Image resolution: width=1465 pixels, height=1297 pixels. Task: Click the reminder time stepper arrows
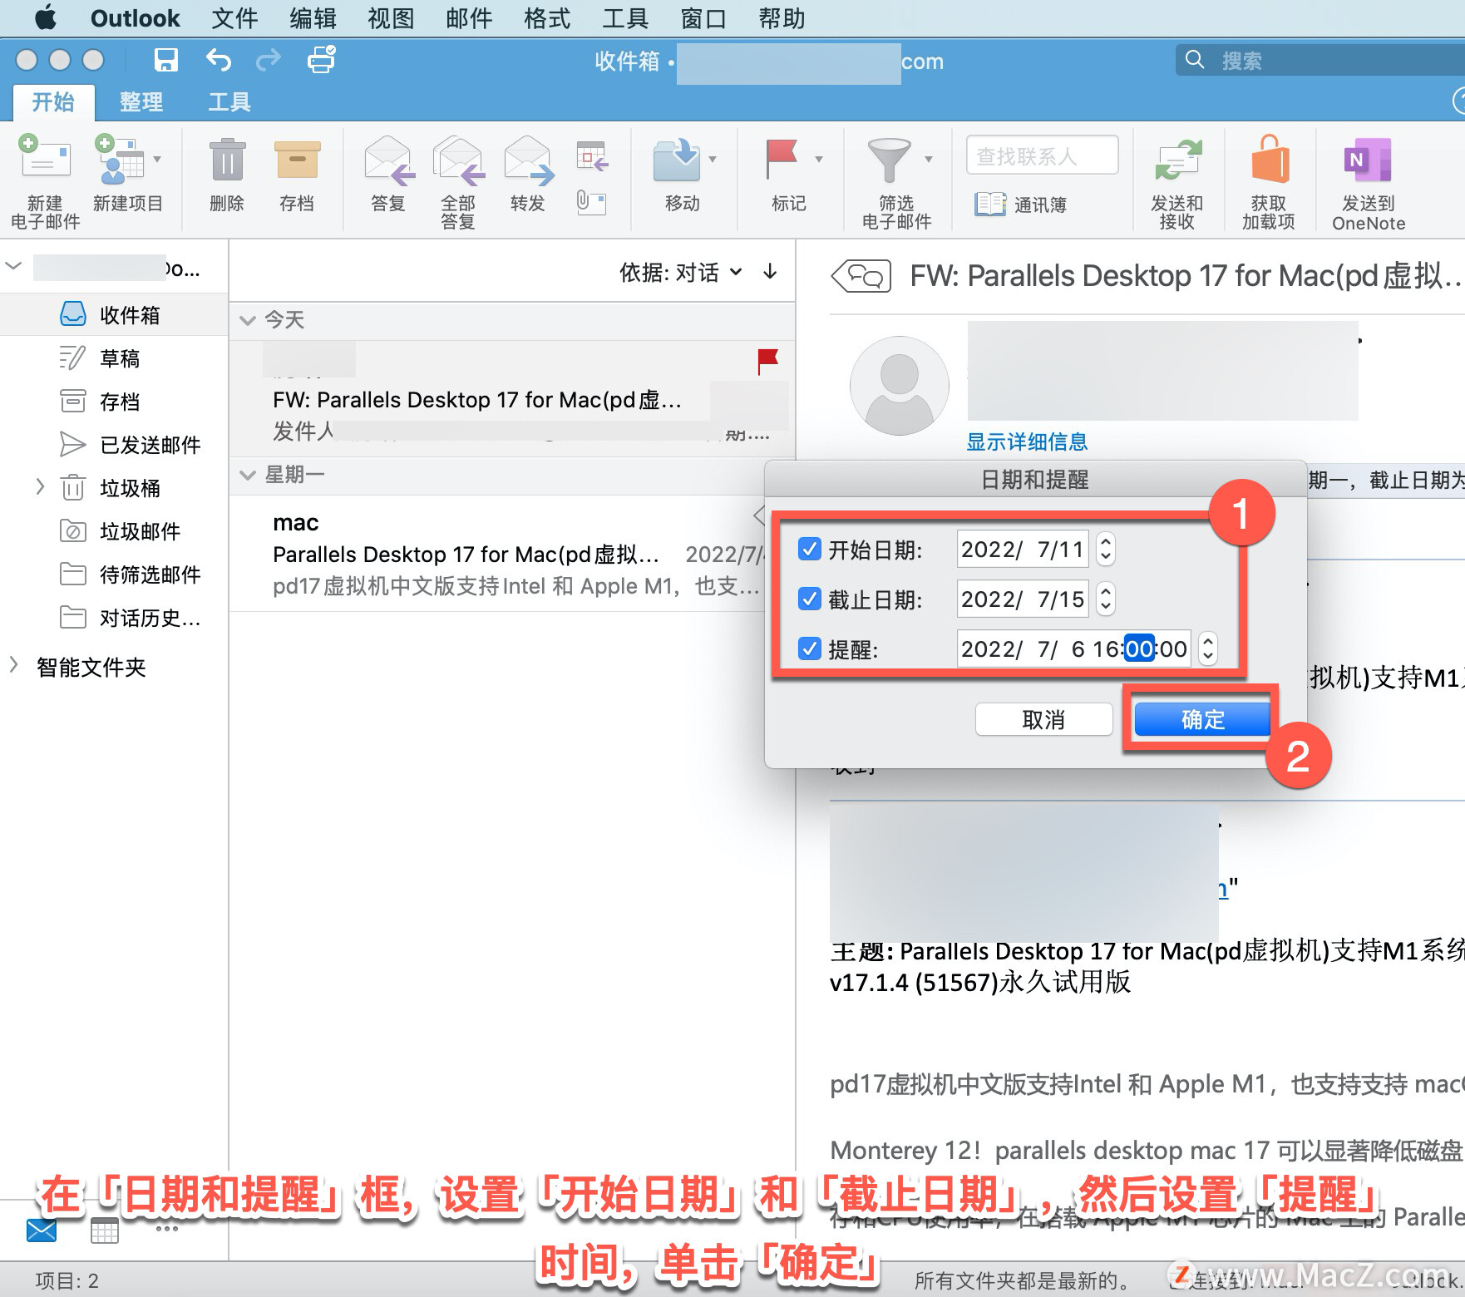pos(1208,649)
